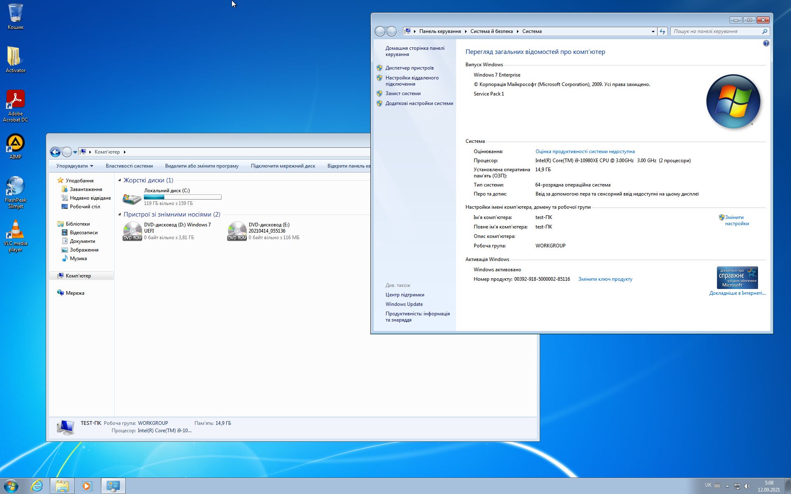This screenshot has height=494, width=791.
Task: Select DVD drive (E:) icon
Action: (237, 231)
